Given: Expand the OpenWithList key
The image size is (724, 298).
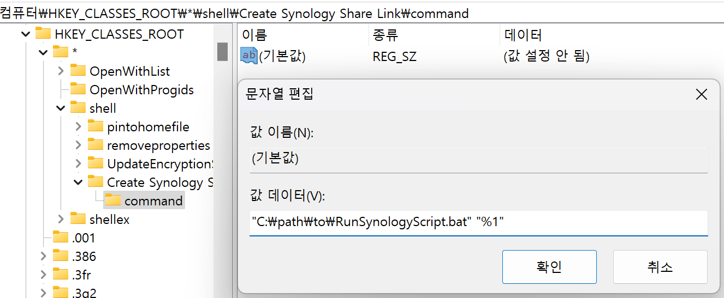Looking at the screenshot, I should click(61, 71).
